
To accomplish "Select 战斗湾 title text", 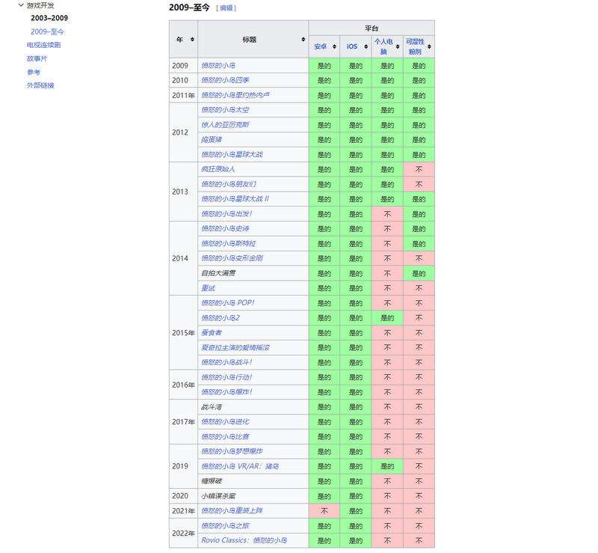I will tap(212, 407).
